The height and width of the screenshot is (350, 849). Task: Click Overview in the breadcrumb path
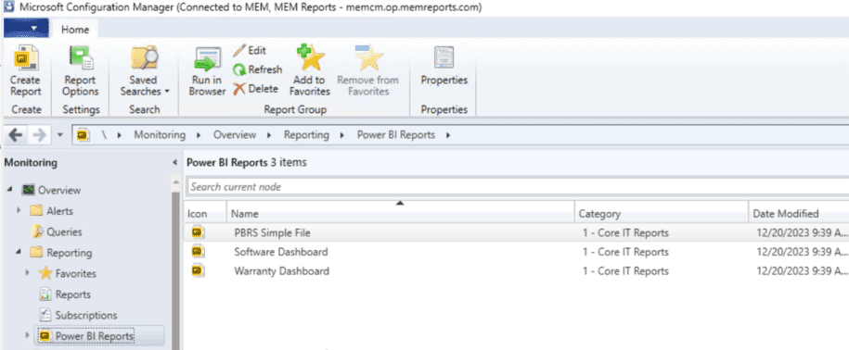point(235,135)
